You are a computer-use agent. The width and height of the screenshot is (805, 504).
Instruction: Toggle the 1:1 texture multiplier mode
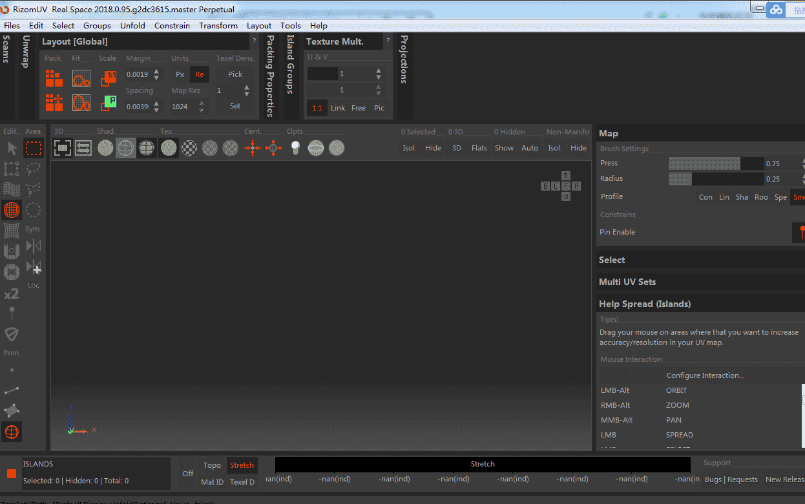(x=317, y=108)
